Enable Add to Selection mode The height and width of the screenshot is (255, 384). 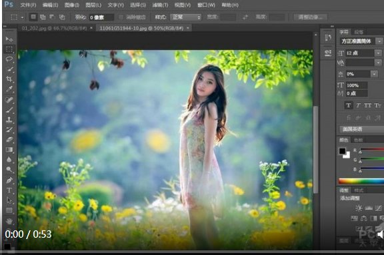point(43,17)
